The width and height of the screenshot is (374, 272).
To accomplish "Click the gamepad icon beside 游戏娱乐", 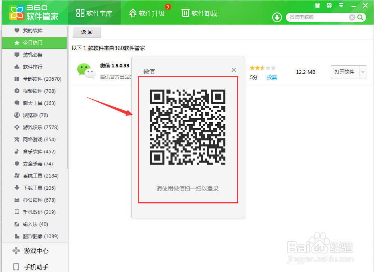I will (x=17, y=127).
